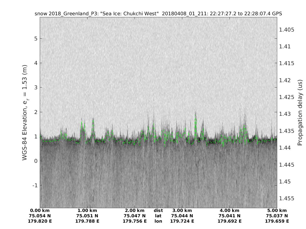Click the "Propagation delay (us)" axis label
The width and height of the screenshot is (306, 229).
300,112
